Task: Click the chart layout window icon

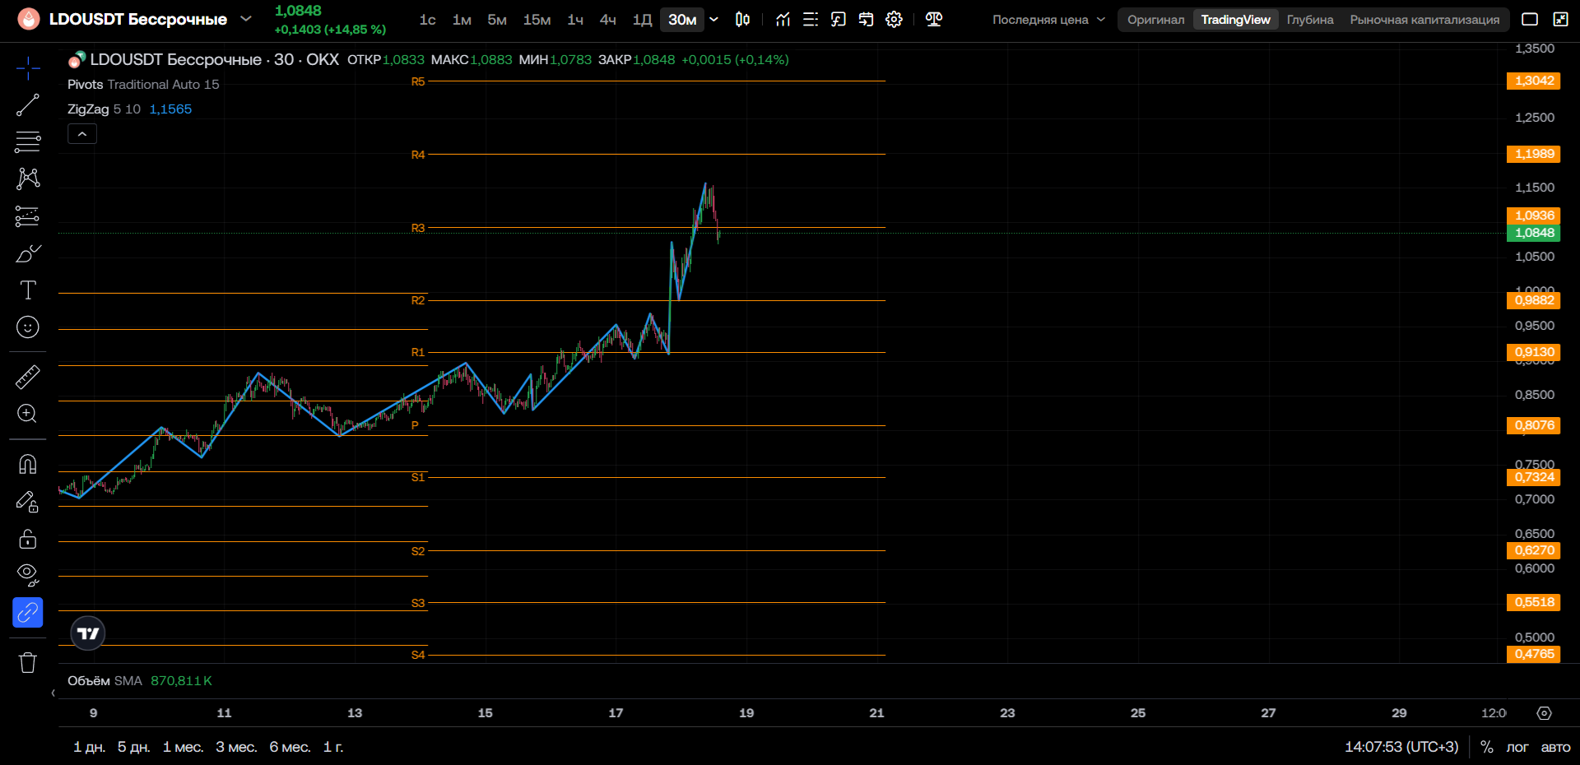Action: (1530, 19)
